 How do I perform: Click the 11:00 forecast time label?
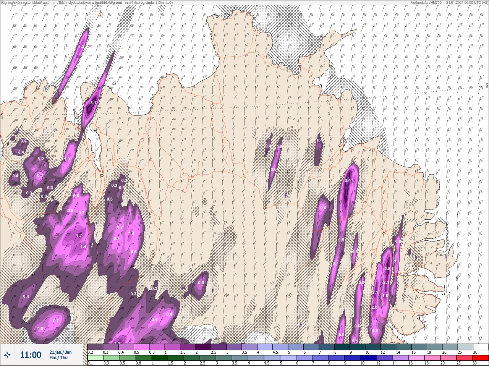click(30, 355)
